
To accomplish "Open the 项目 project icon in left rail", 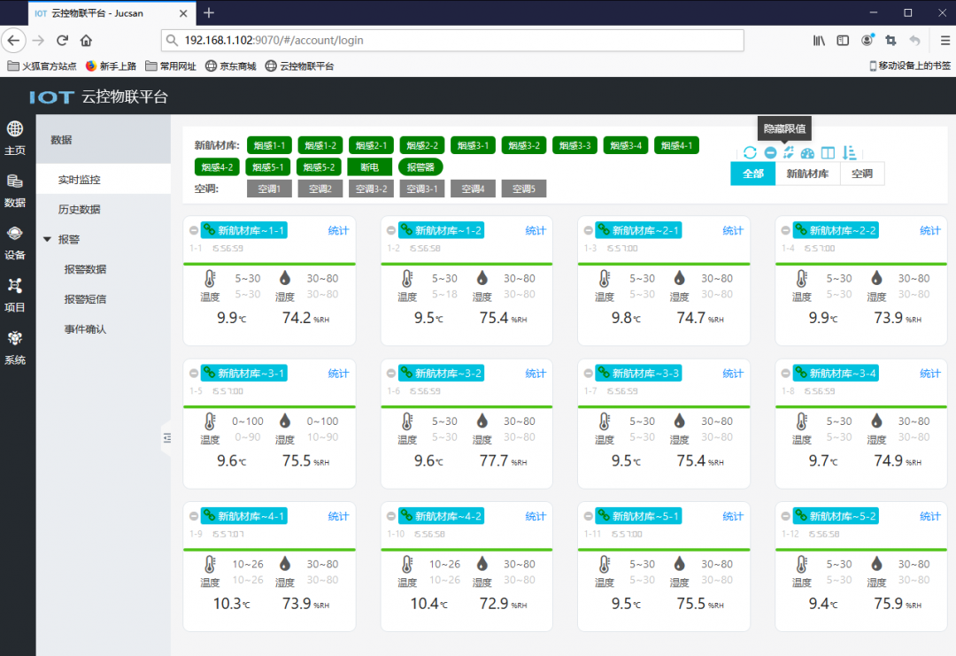I will pos(15,286).
